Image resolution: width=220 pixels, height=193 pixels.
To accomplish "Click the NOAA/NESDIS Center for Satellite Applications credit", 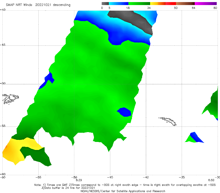I will 123,191.
